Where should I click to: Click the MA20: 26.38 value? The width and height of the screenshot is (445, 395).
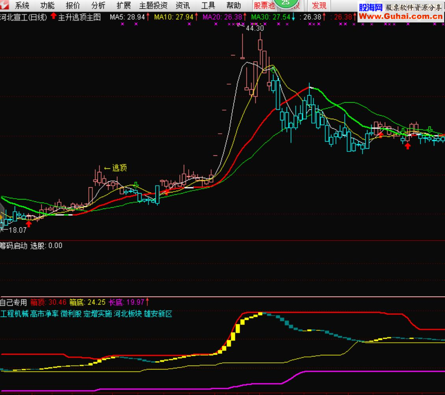coord(222,17)
